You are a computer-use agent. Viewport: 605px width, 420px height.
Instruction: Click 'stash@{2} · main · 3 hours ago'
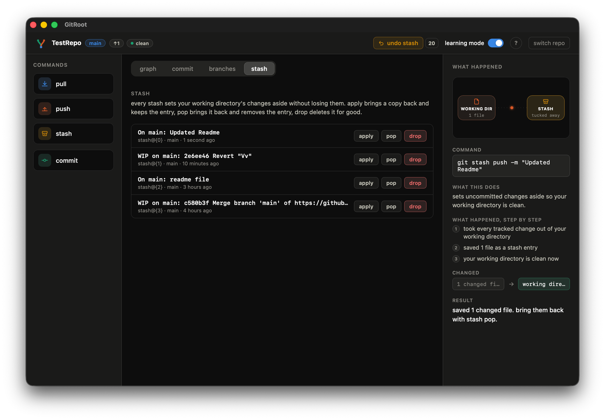pyautogui.click(x=175, y=187)
